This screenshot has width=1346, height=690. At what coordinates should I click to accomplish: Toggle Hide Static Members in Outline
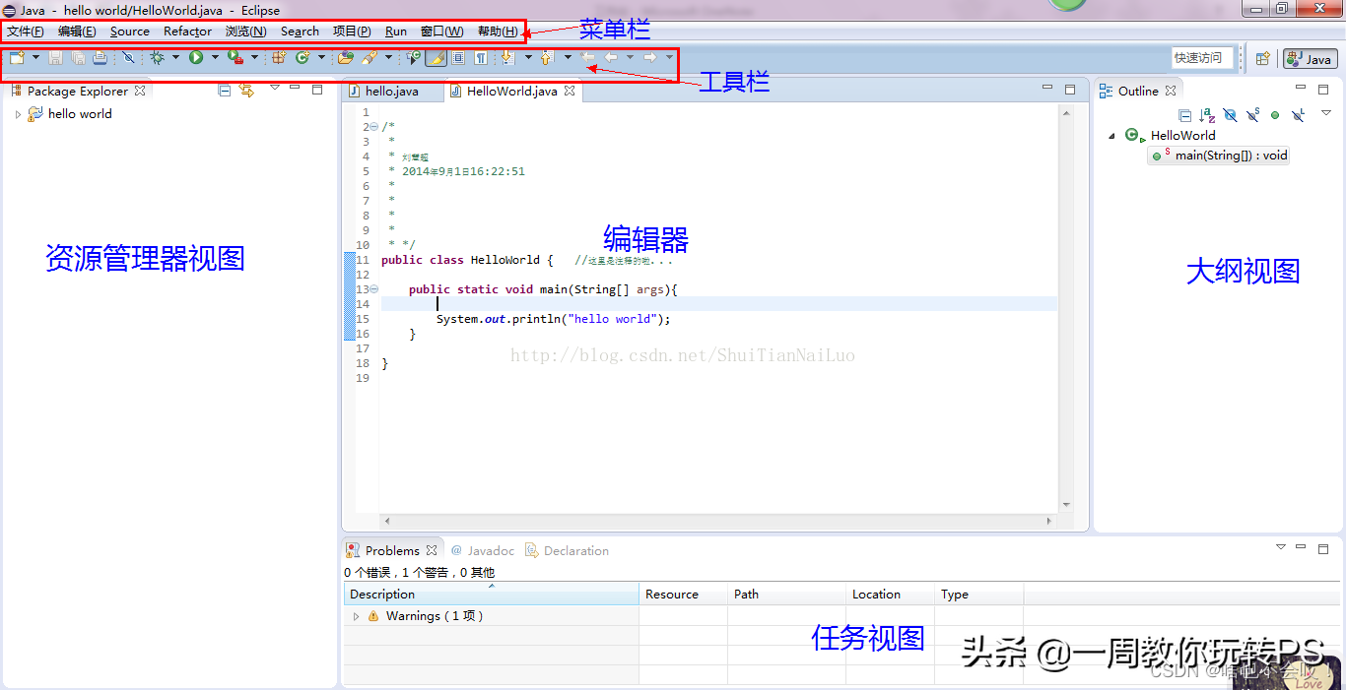tap(1252, 115)
